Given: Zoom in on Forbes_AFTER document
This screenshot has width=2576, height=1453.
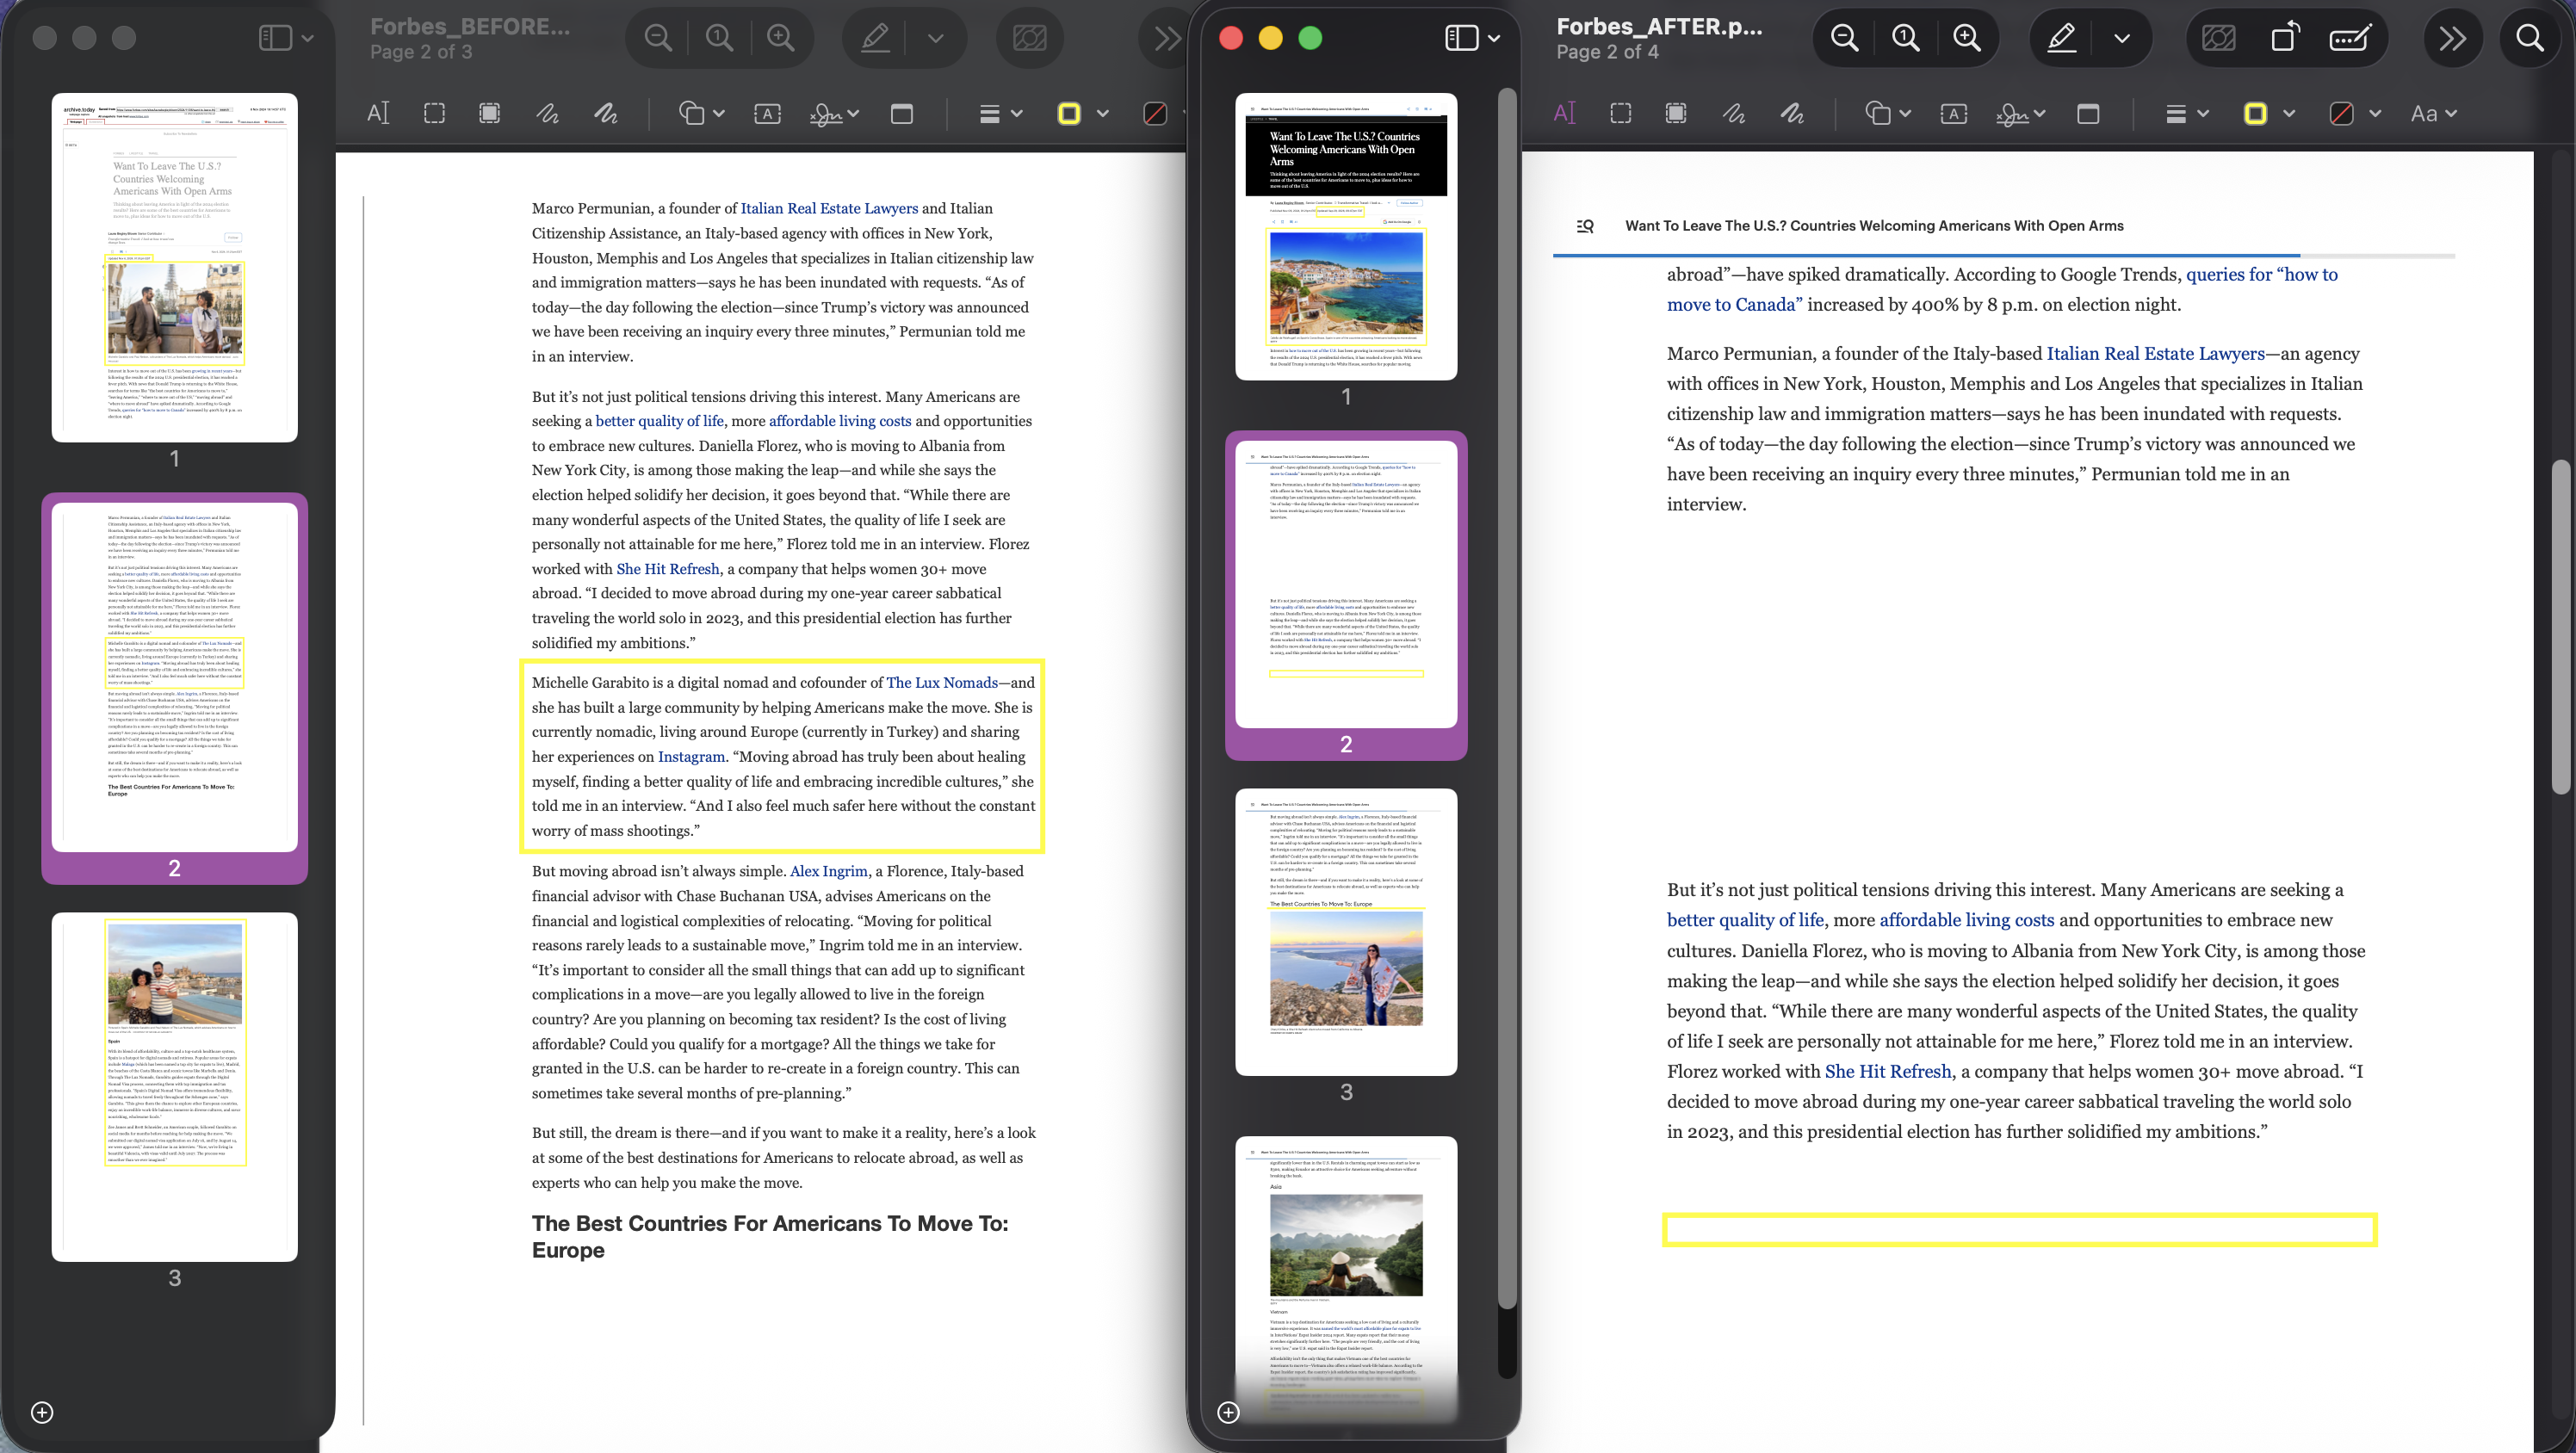Looking at the screenshot, I should (x=1966, y=38).
